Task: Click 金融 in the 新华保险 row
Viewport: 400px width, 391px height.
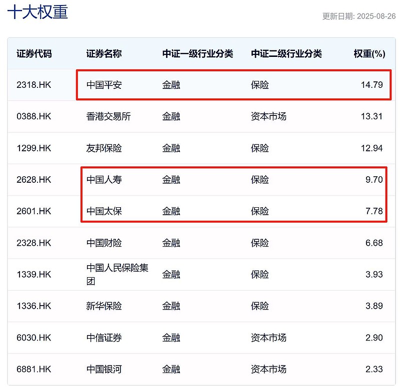Action: click(171, 306)
